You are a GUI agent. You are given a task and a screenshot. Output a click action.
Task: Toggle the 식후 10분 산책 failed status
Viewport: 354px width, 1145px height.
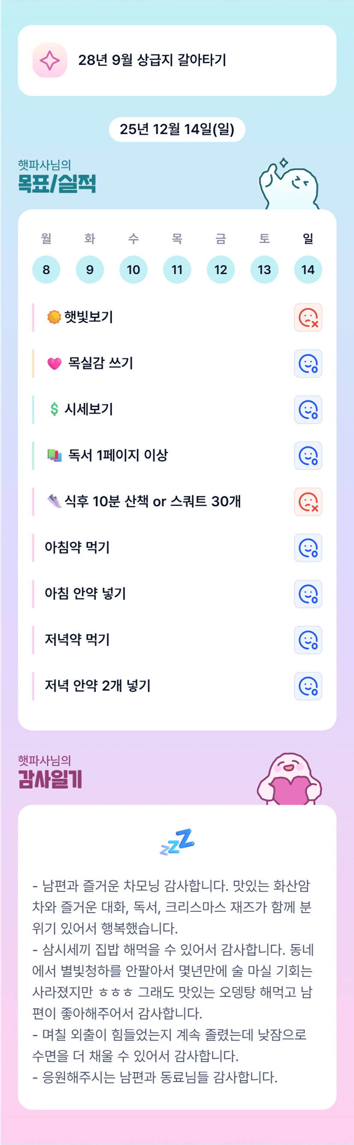308,502
